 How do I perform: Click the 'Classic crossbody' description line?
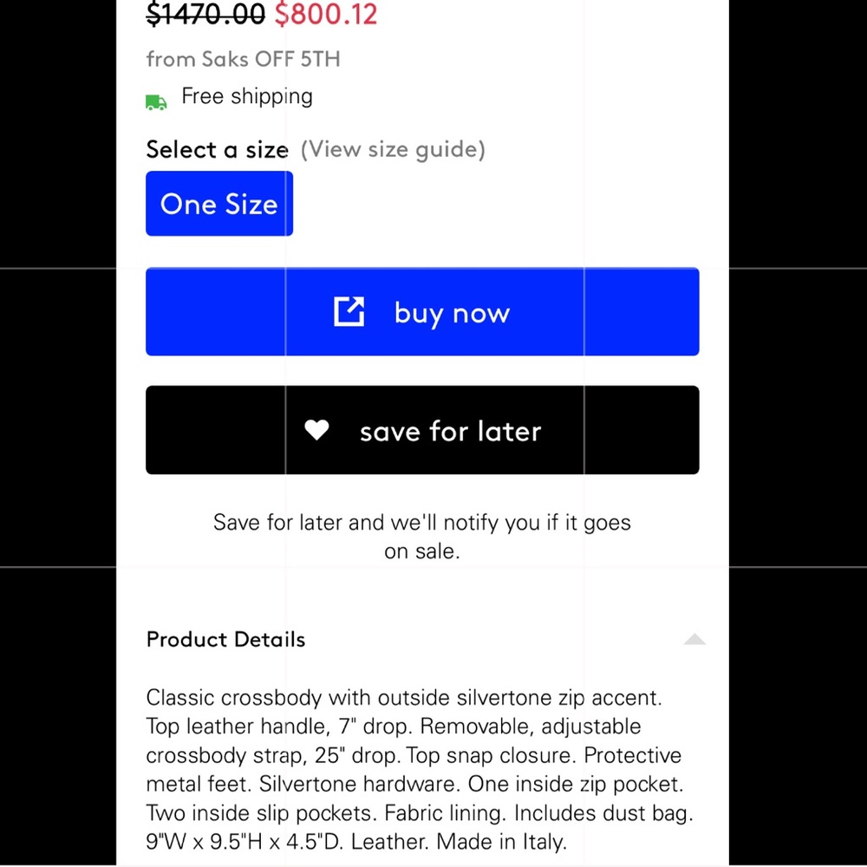click(403, 697)
